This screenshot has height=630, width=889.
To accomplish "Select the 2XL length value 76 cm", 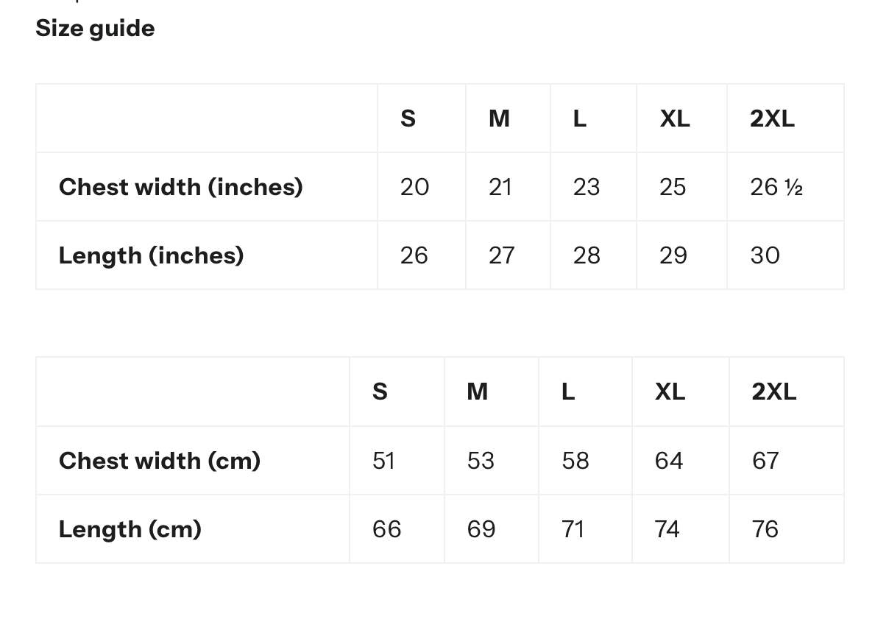I will click(765, 529).
